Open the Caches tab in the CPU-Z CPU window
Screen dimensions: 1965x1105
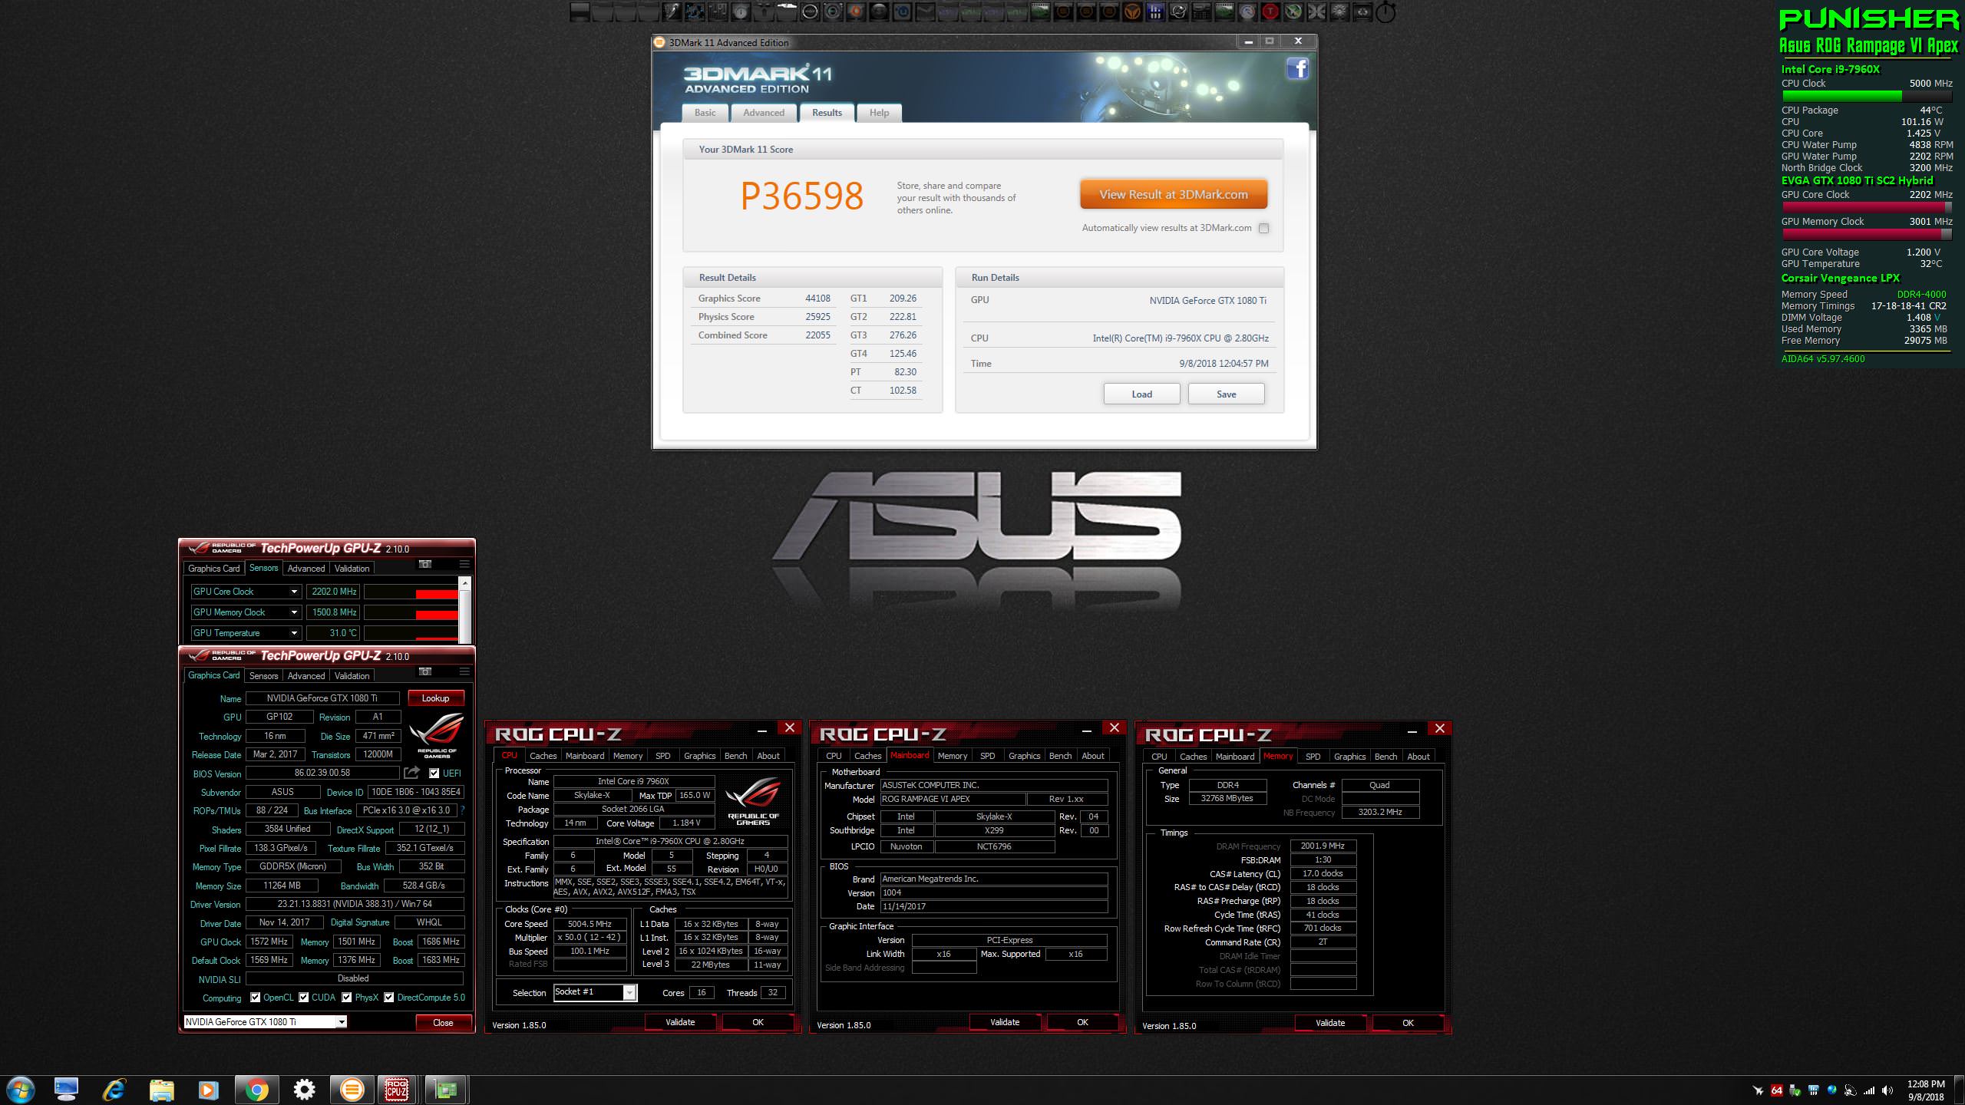[543, 756]
